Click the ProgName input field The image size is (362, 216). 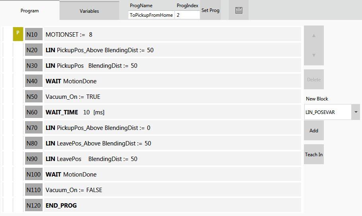tap(151, 15)
